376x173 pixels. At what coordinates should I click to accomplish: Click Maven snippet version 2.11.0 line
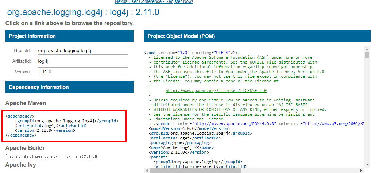coord(45,130)
